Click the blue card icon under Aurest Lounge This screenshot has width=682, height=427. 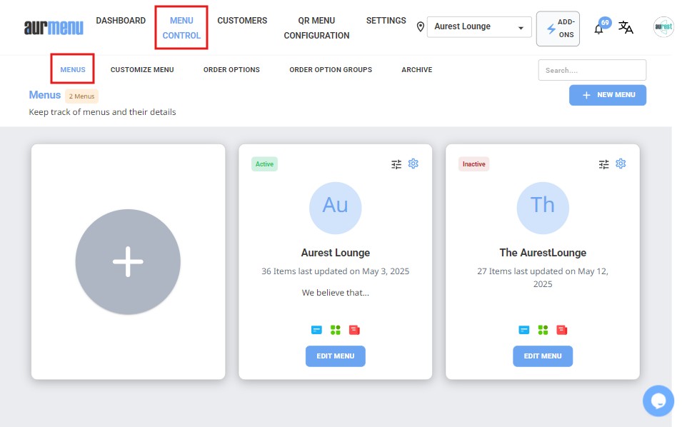click(316, 330)
